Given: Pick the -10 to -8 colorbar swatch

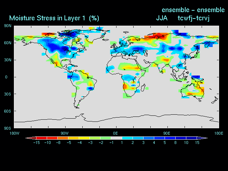Looking at the screenshot, I should [52, 138].
